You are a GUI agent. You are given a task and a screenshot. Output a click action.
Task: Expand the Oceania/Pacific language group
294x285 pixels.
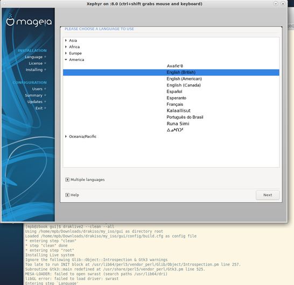[x=66, y=137]
